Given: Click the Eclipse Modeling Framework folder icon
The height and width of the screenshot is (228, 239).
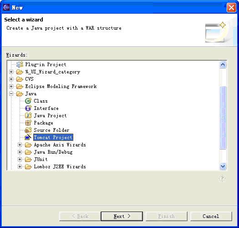Looking at the screenshot, I should (20, 87).
